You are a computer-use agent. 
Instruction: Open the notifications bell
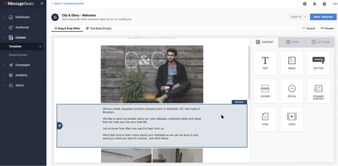click(314, 4)
